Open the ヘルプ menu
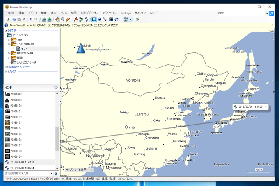 point(153,13)
